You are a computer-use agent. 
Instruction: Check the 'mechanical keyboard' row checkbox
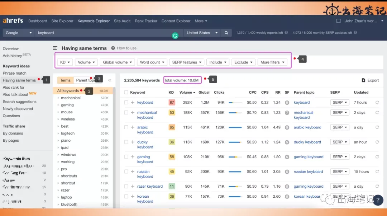[x=126, y=112]
